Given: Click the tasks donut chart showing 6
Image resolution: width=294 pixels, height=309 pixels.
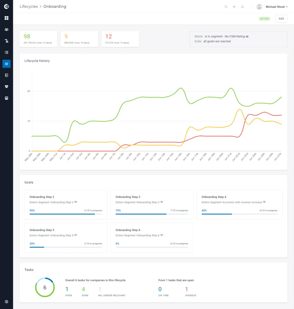Looking at the screenshot, I should click(45, 287).
